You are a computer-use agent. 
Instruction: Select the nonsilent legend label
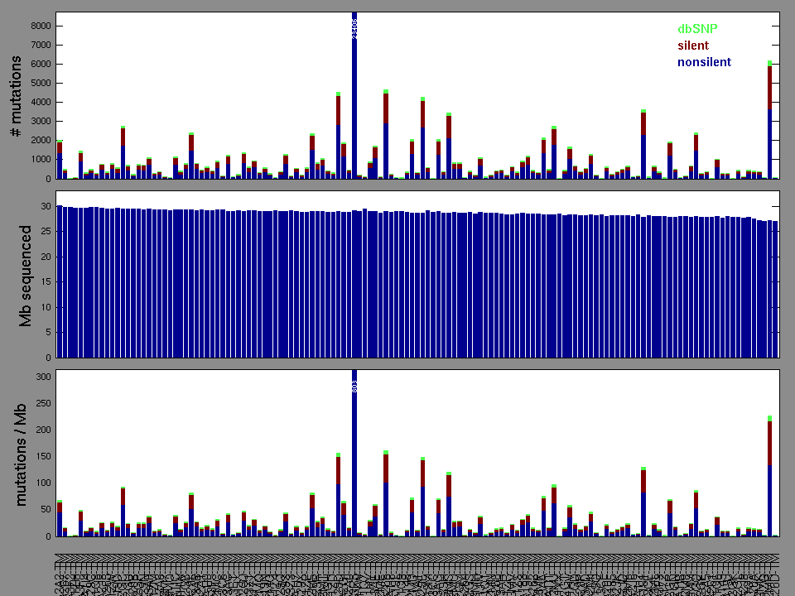coord(704,62)
